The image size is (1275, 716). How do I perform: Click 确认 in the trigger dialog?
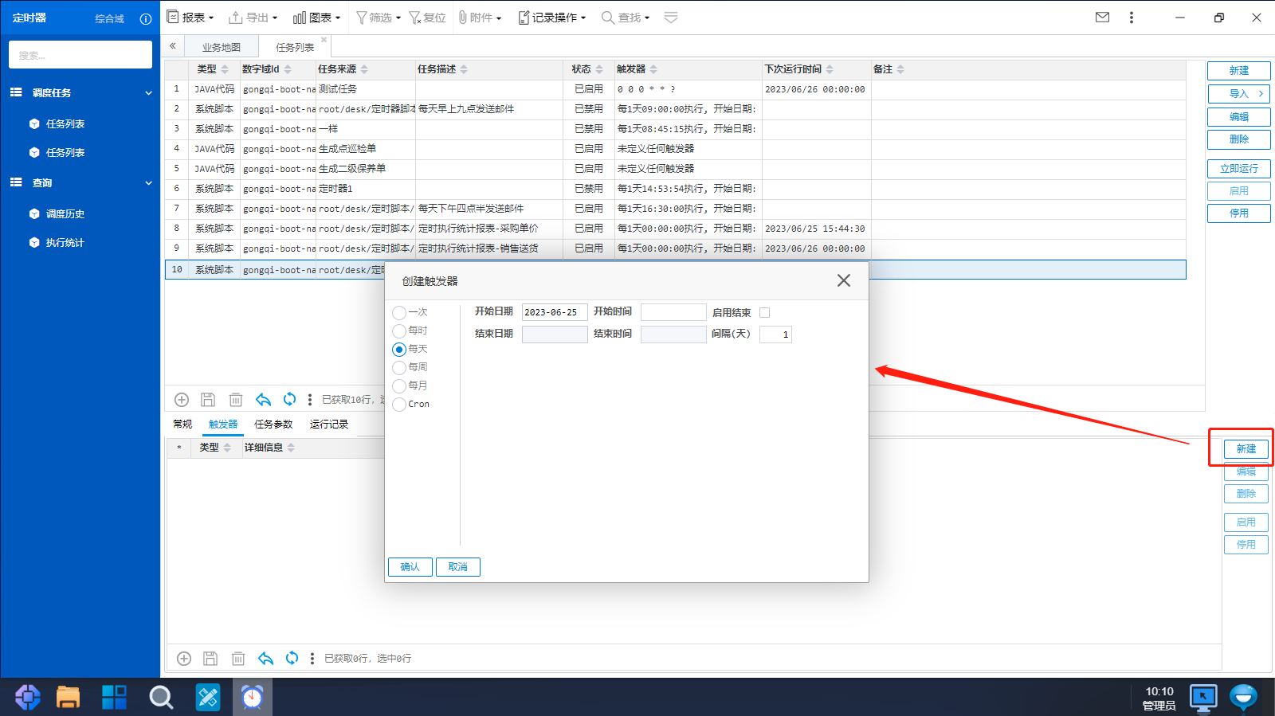coord(410,567)
